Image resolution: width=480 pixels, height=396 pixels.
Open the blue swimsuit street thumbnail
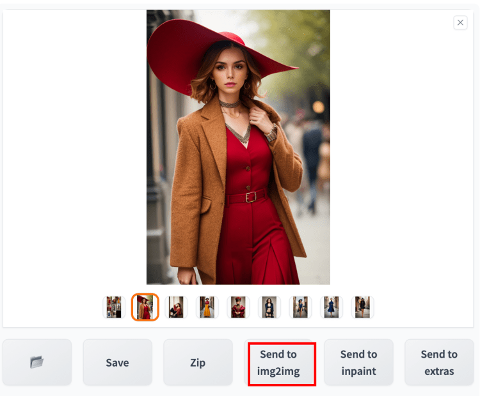[300, 307]
